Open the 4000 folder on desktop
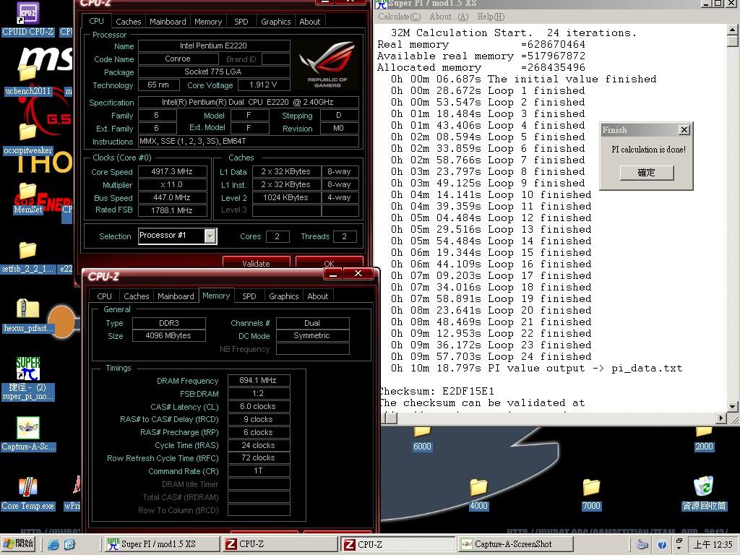Screen dimensions: 740x555 pyautogui.click(x=478, y=488)
